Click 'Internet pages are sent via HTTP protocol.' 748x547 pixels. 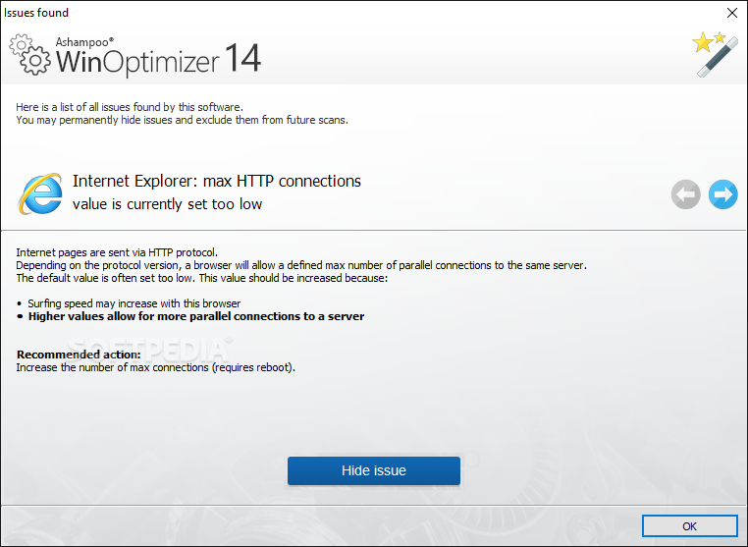(117, 252)
